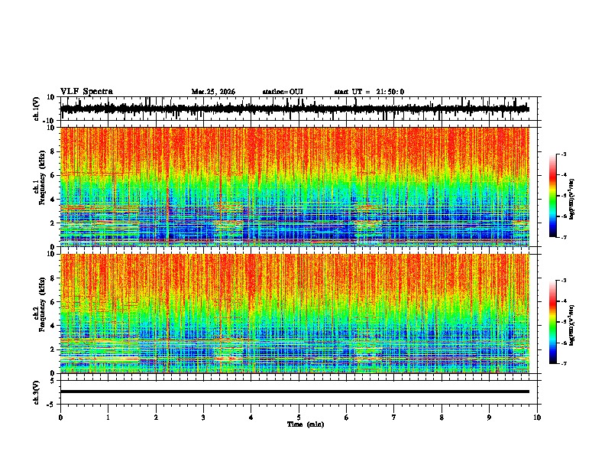
Task: Click the "-5" tick on ch.3 voltage axis
Action: 51,405
